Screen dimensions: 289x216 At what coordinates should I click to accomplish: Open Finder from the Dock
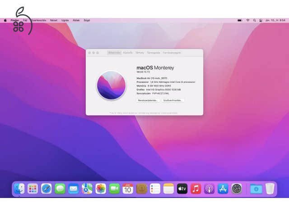coord(19,189)
